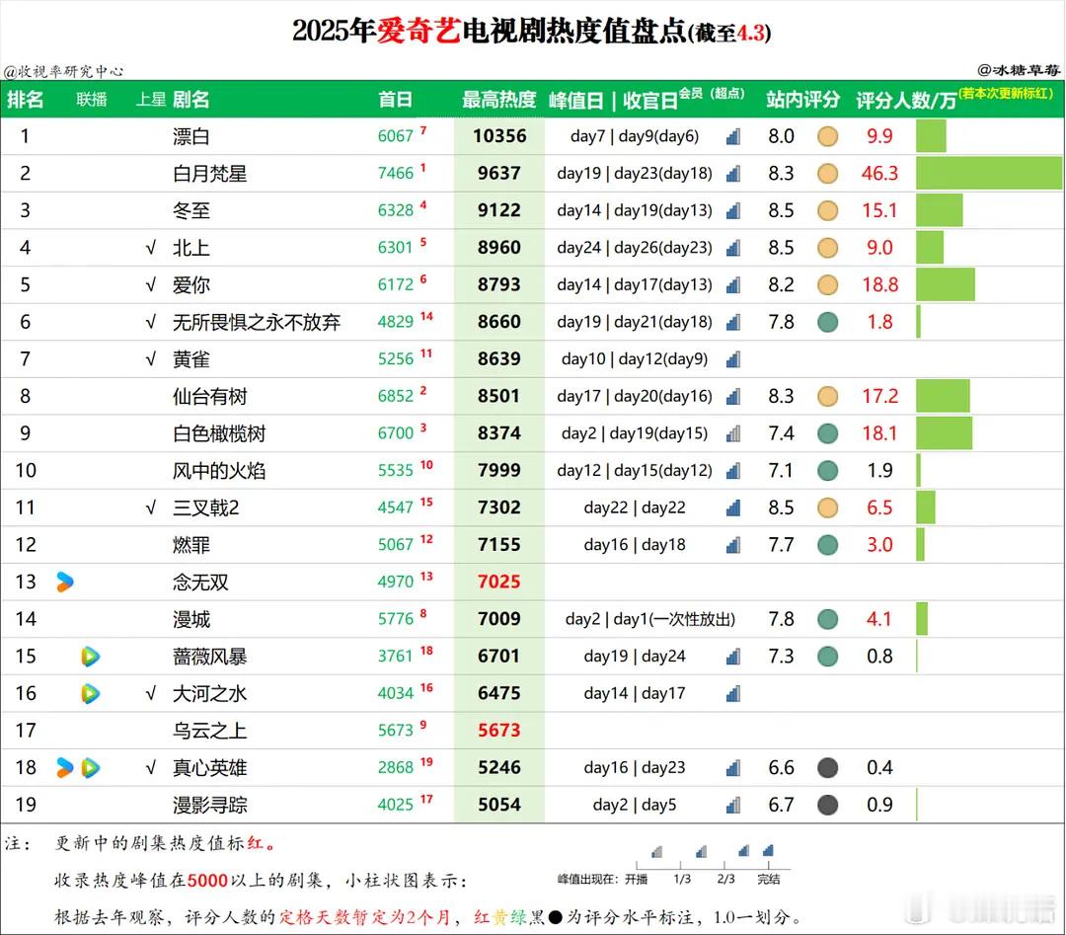
Task: Click the peak bar-chart icon in the 风中的火焰 row
Action: pyautogui.click(x=732, y=471)
